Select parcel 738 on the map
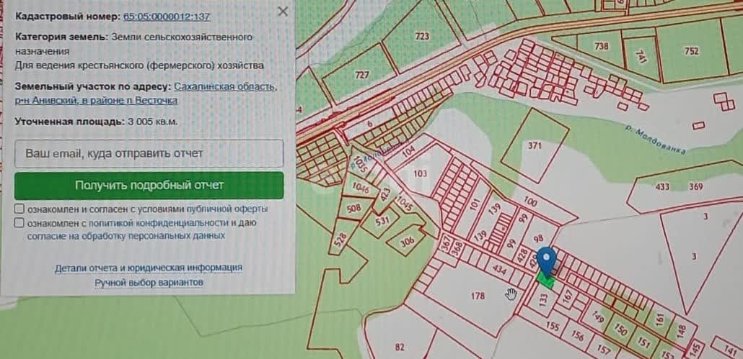Screen dimensions: 743x359 pyautogui.click(x=601, y=46)
